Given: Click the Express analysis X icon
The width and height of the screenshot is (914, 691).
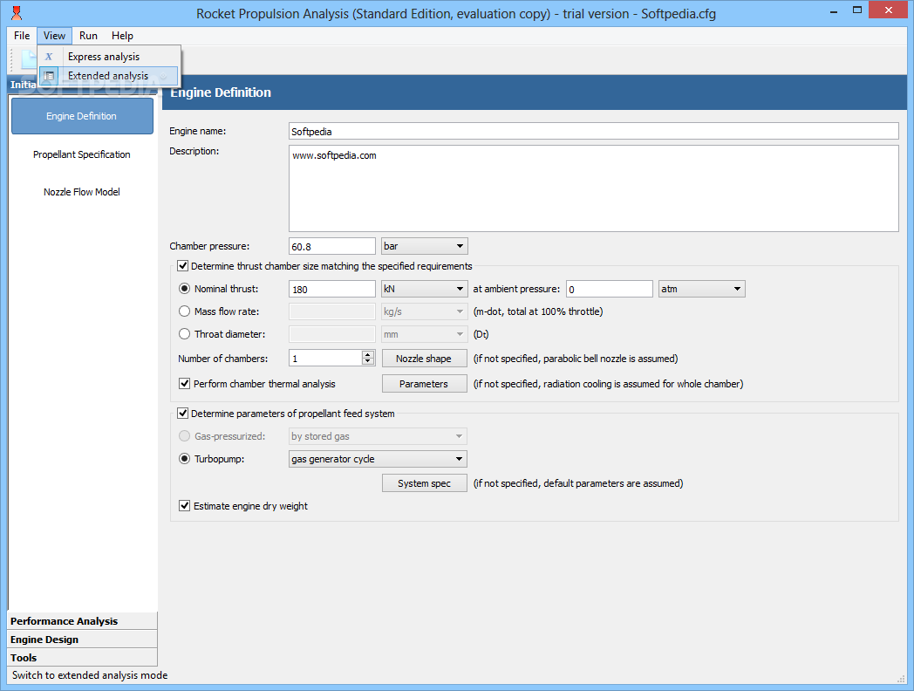Looking at the screenshot, I should point(49,57).
